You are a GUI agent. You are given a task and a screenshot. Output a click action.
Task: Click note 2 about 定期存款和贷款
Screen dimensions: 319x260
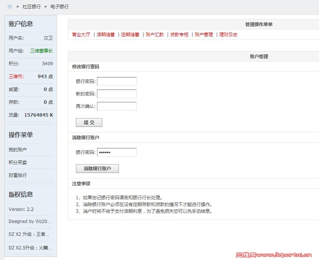click(144, 204)
